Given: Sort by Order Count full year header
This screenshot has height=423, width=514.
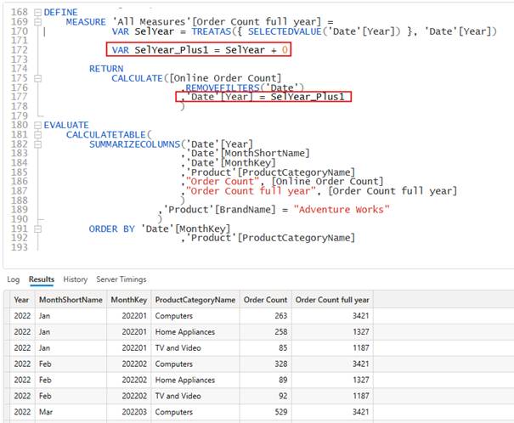Looking at the screenshot, I should [x=332, y=300].
